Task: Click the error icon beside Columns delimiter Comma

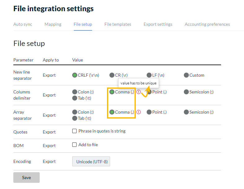Action: click(x=139, y=92)
